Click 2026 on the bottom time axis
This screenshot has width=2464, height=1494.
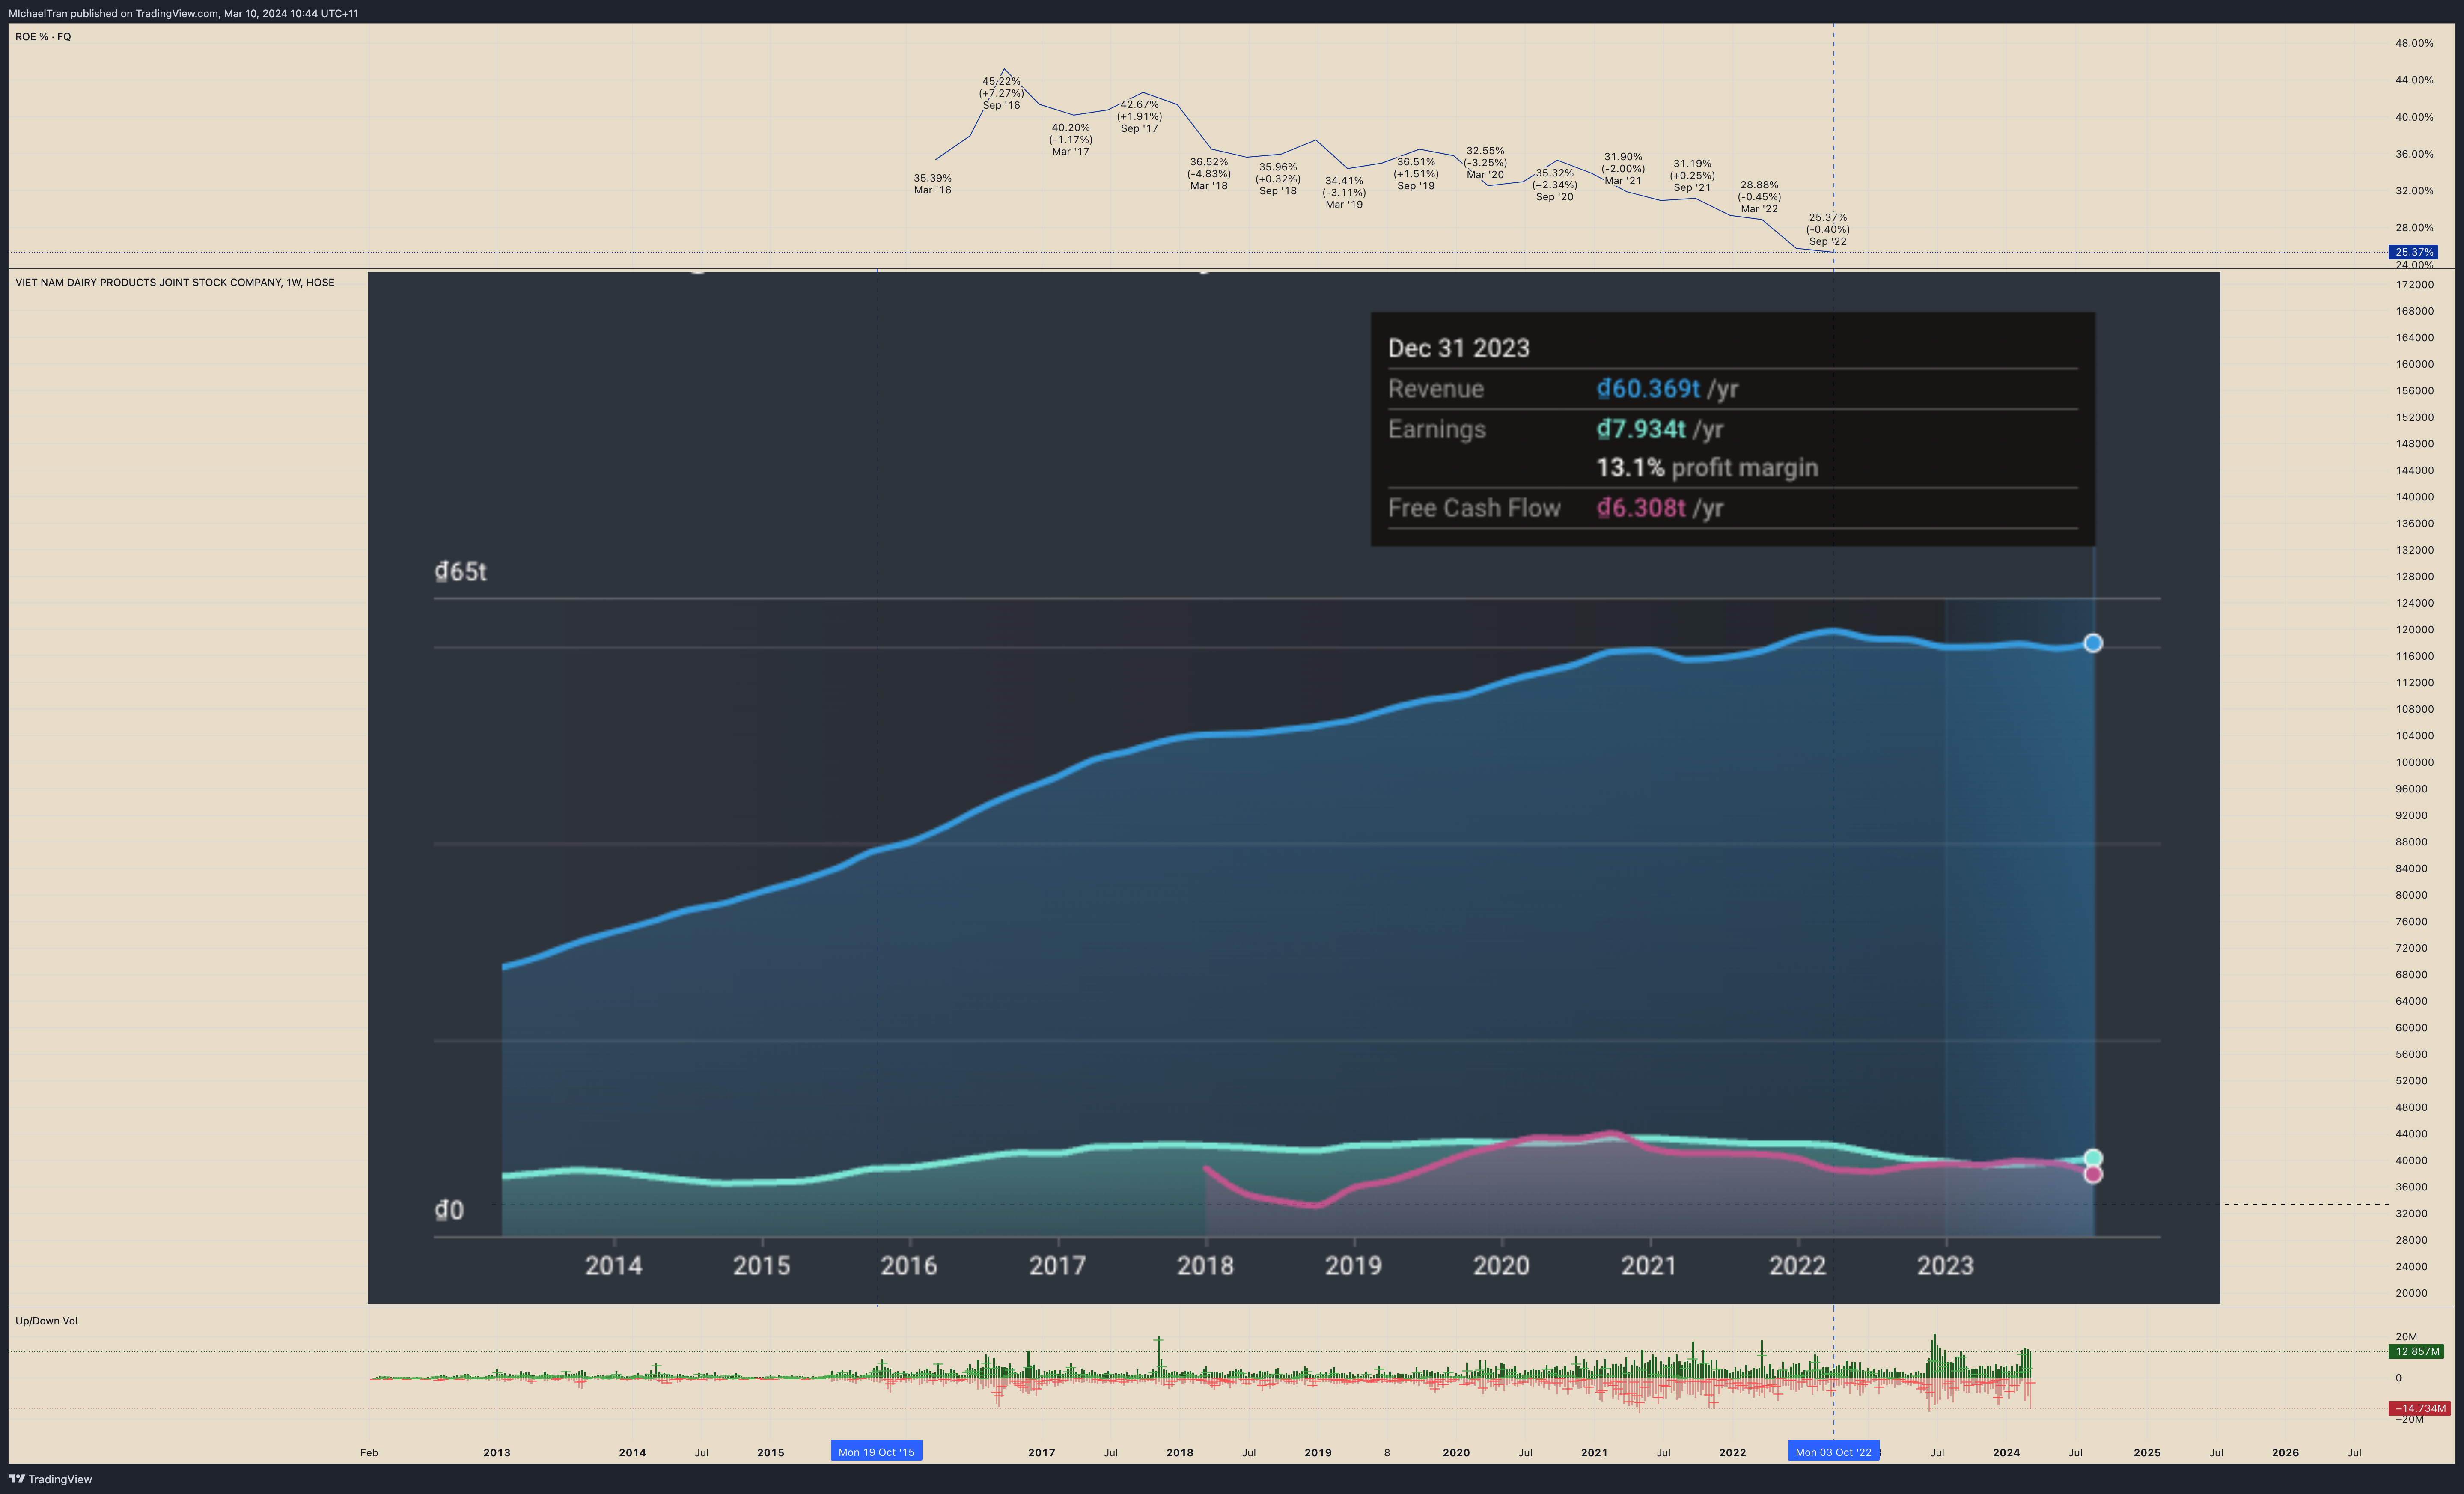pos(2285,1453)
